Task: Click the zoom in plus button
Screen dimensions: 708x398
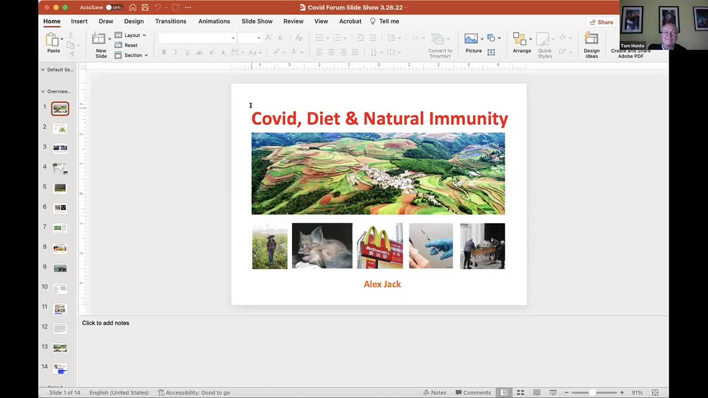Action: (622, 392)
